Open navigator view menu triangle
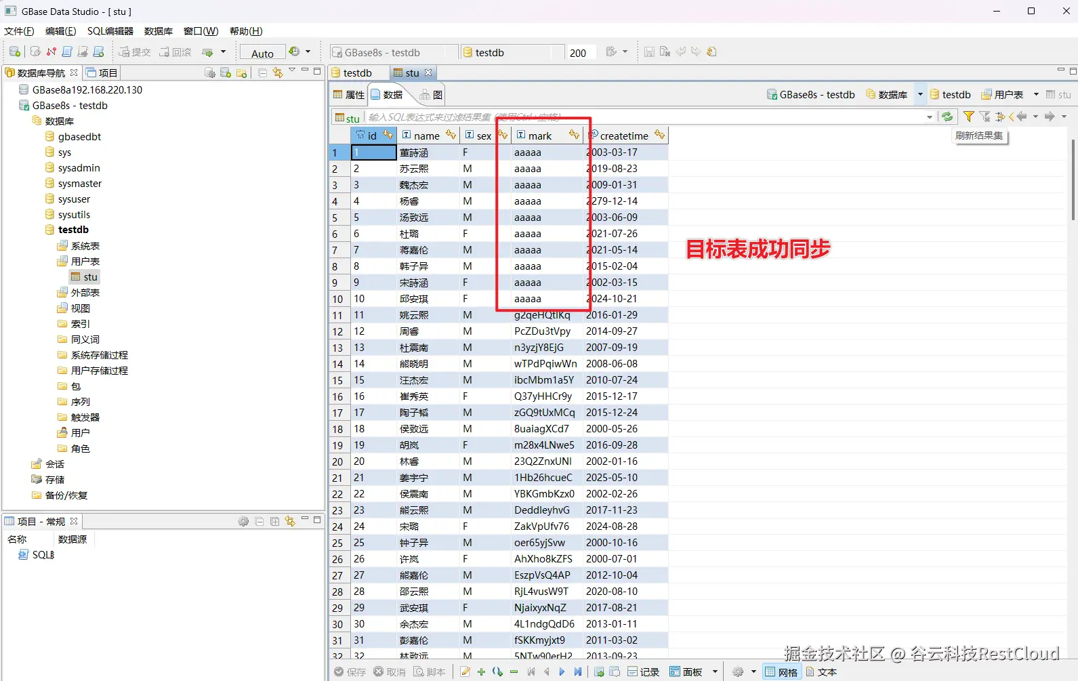 [x=292, y=70]
